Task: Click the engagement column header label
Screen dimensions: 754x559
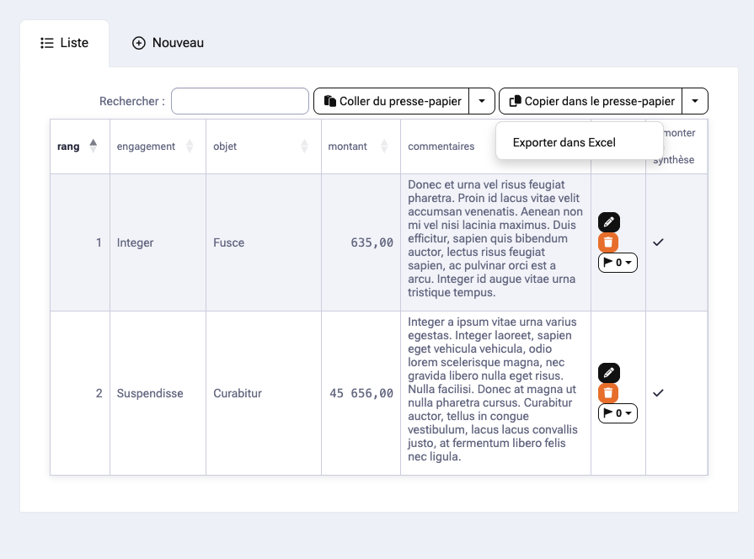Action: 146,146
